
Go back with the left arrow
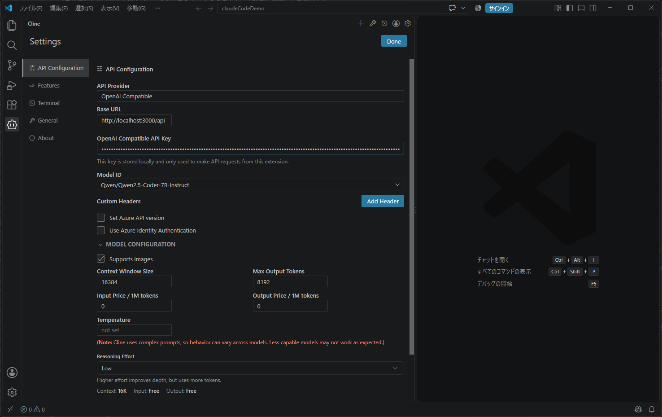point(199,8)
